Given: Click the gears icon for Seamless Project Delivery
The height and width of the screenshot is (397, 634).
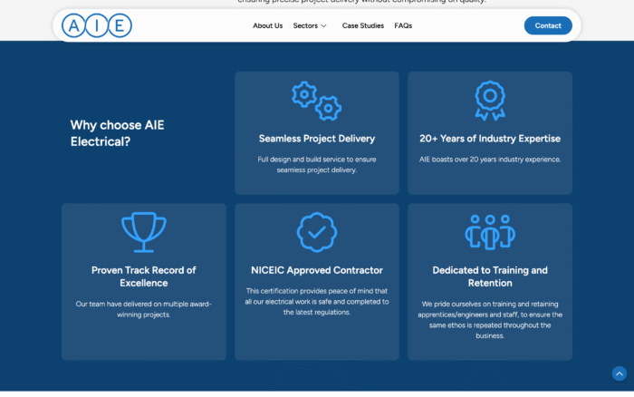Looking at the screenshot, I should tap(316, 101).
